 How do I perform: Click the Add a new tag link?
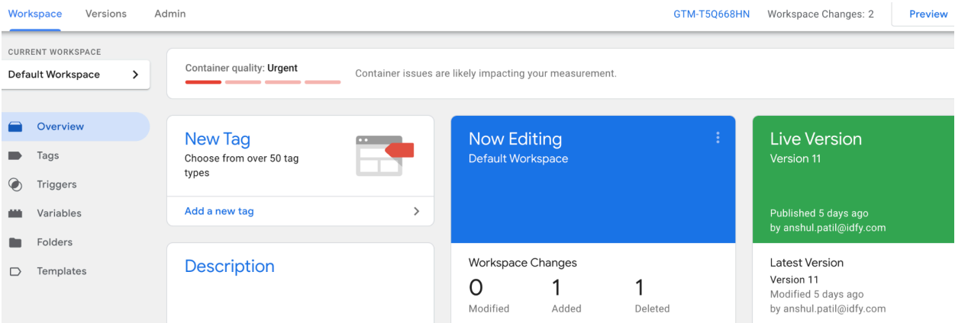click(219, 212)
